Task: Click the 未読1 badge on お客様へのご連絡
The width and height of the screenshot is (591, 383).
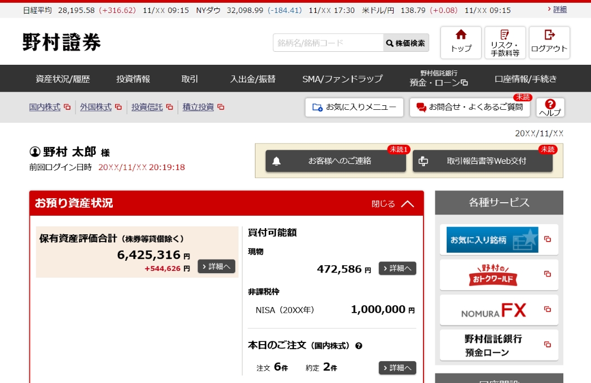Action: [399, 149]
